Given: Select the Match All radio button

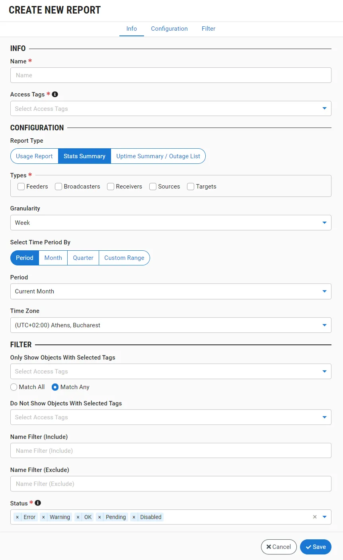Looking at the screenshot, I should point(14,387).
